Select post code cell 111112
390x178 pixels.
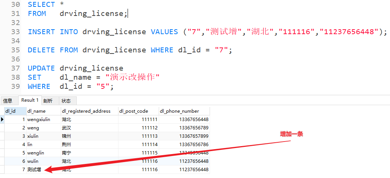139,128
